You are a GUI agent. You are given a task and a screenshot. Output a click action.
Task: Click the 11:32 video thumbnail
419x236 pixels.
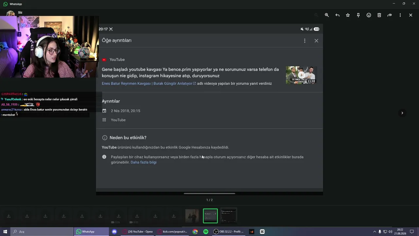(x=301, y=75)
